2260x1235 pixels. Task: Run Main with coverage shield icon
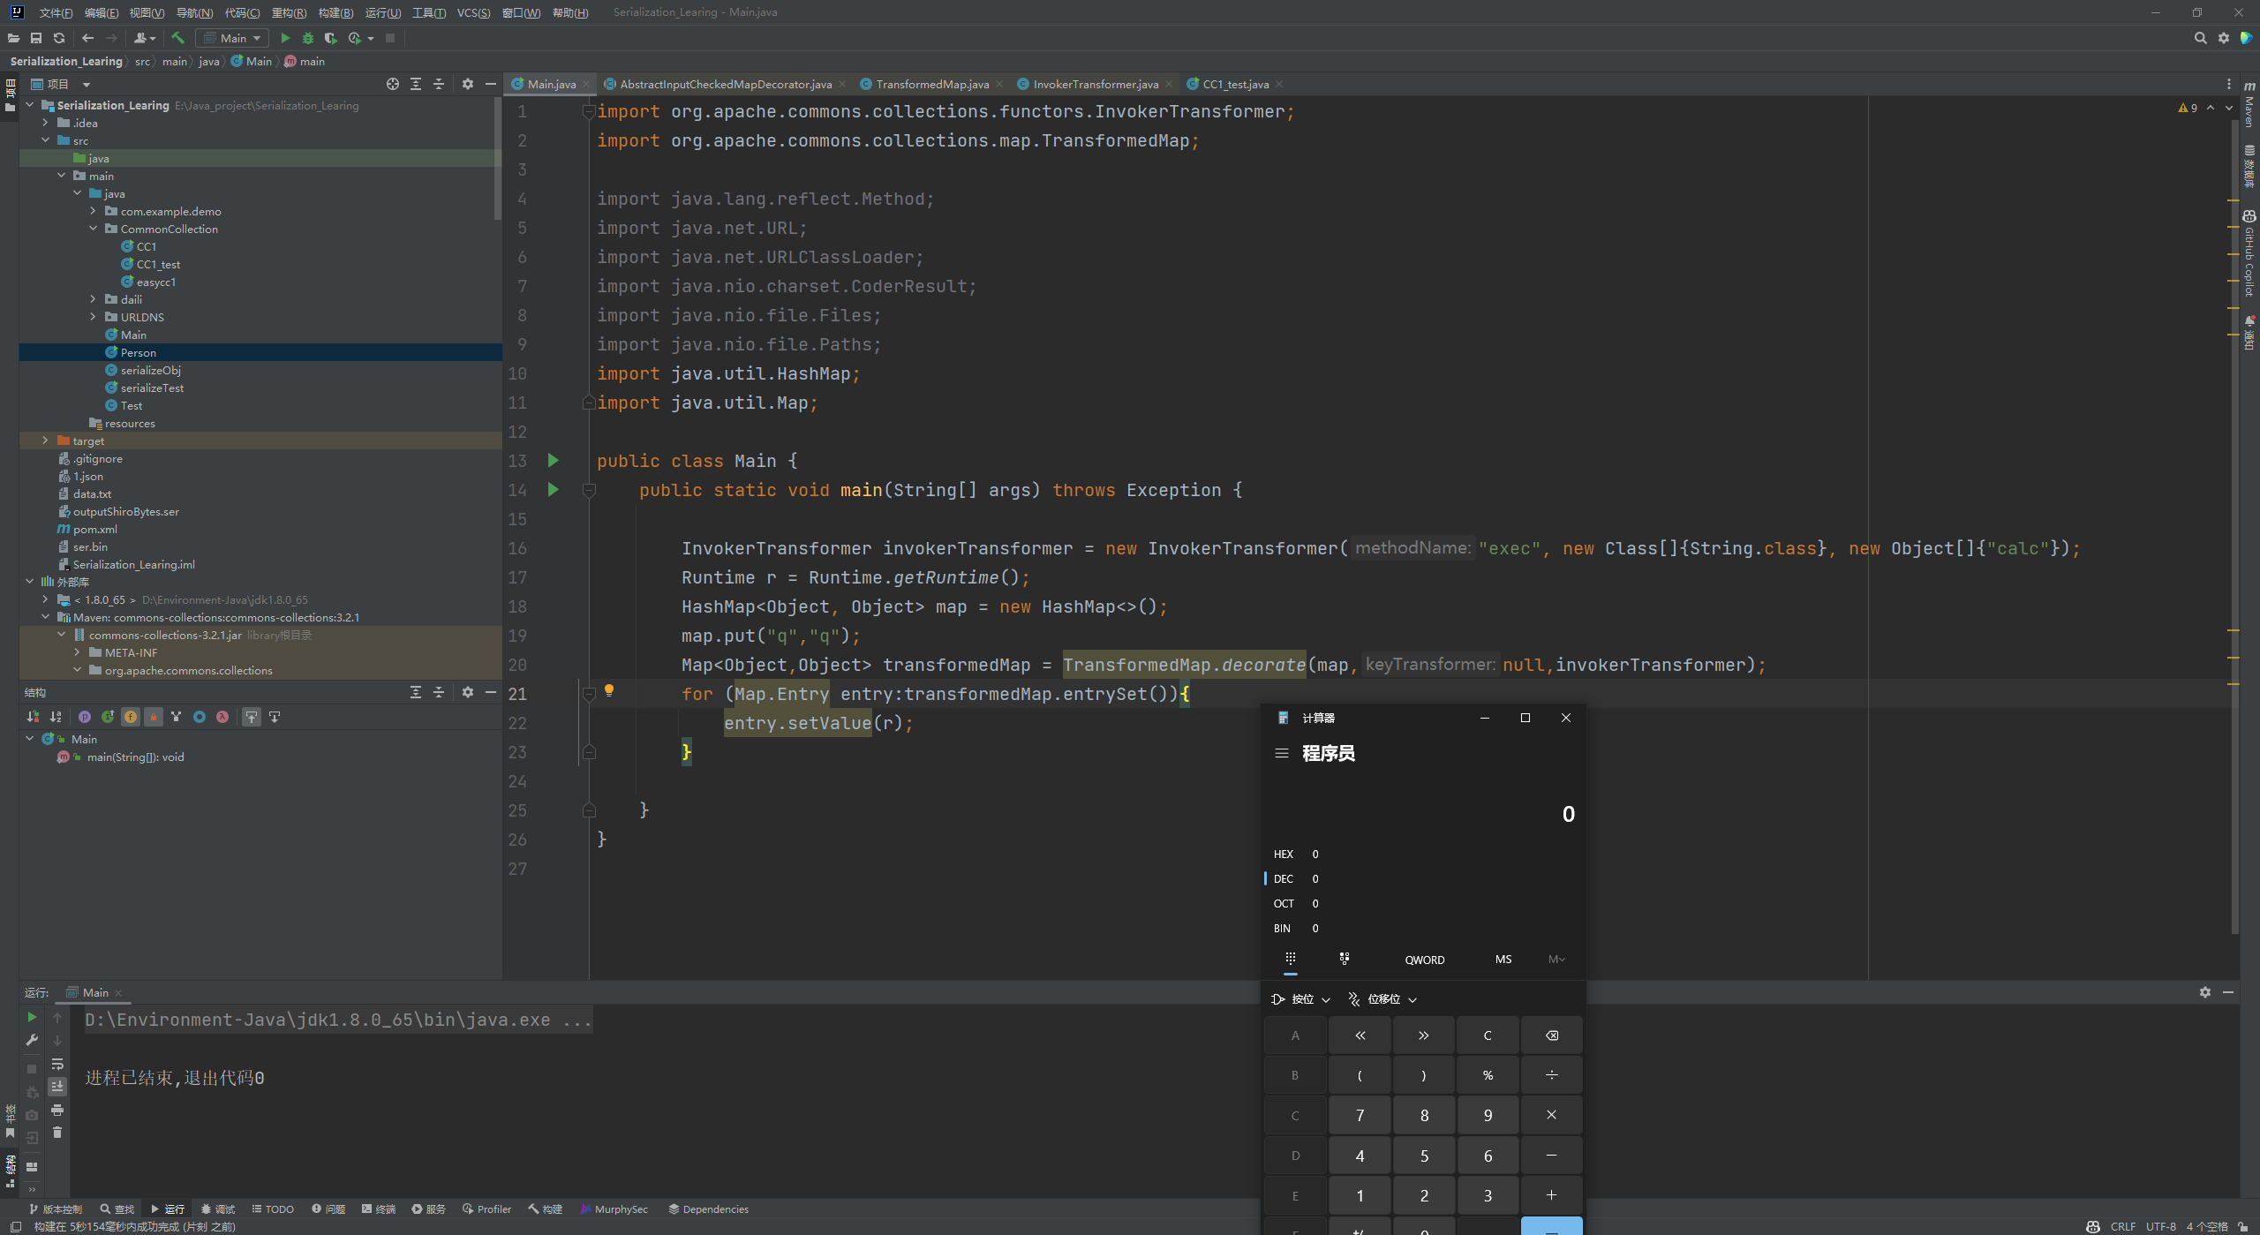(x=331, y=38)
